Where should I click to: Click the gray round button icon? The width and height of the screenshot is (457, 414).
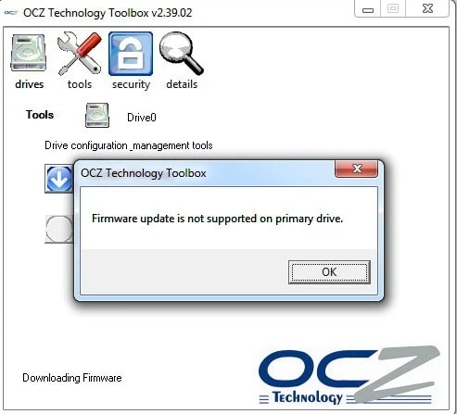pyautogui.click(x=59, y=229)
